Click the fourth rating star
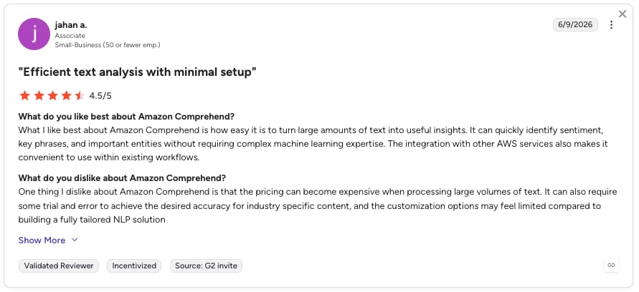The height and width of the screenshot is (292, 639). [67, 96]
